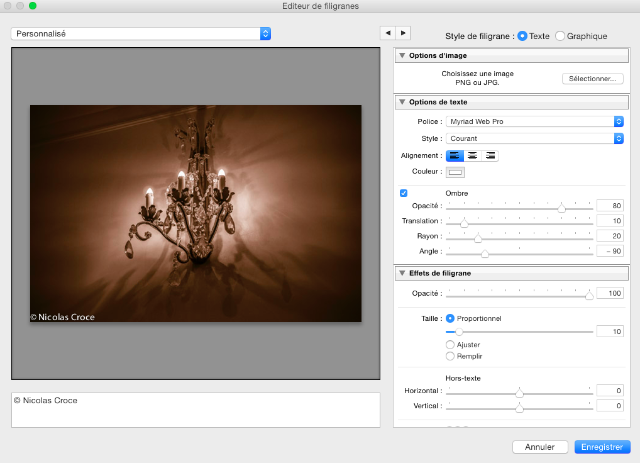The height and width of the screenshot is (463, 640).
Task: Go to next photo with right arrow
Action: [403, 33]
